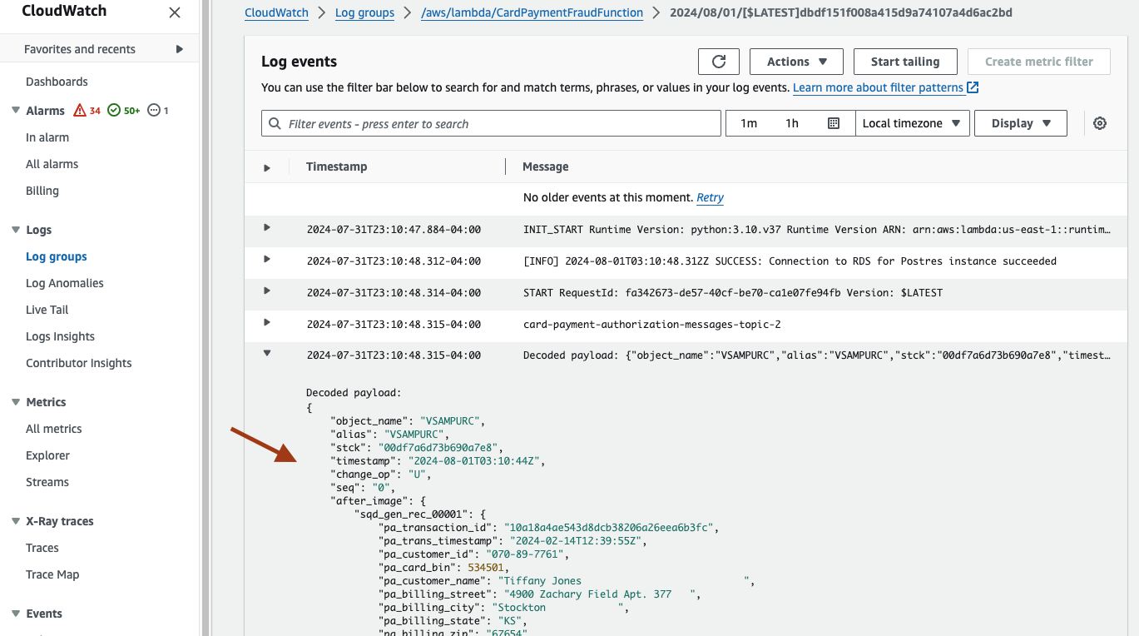Open Learn more about filter patterns link
1139x636 pixels.
tap(885, 87)
